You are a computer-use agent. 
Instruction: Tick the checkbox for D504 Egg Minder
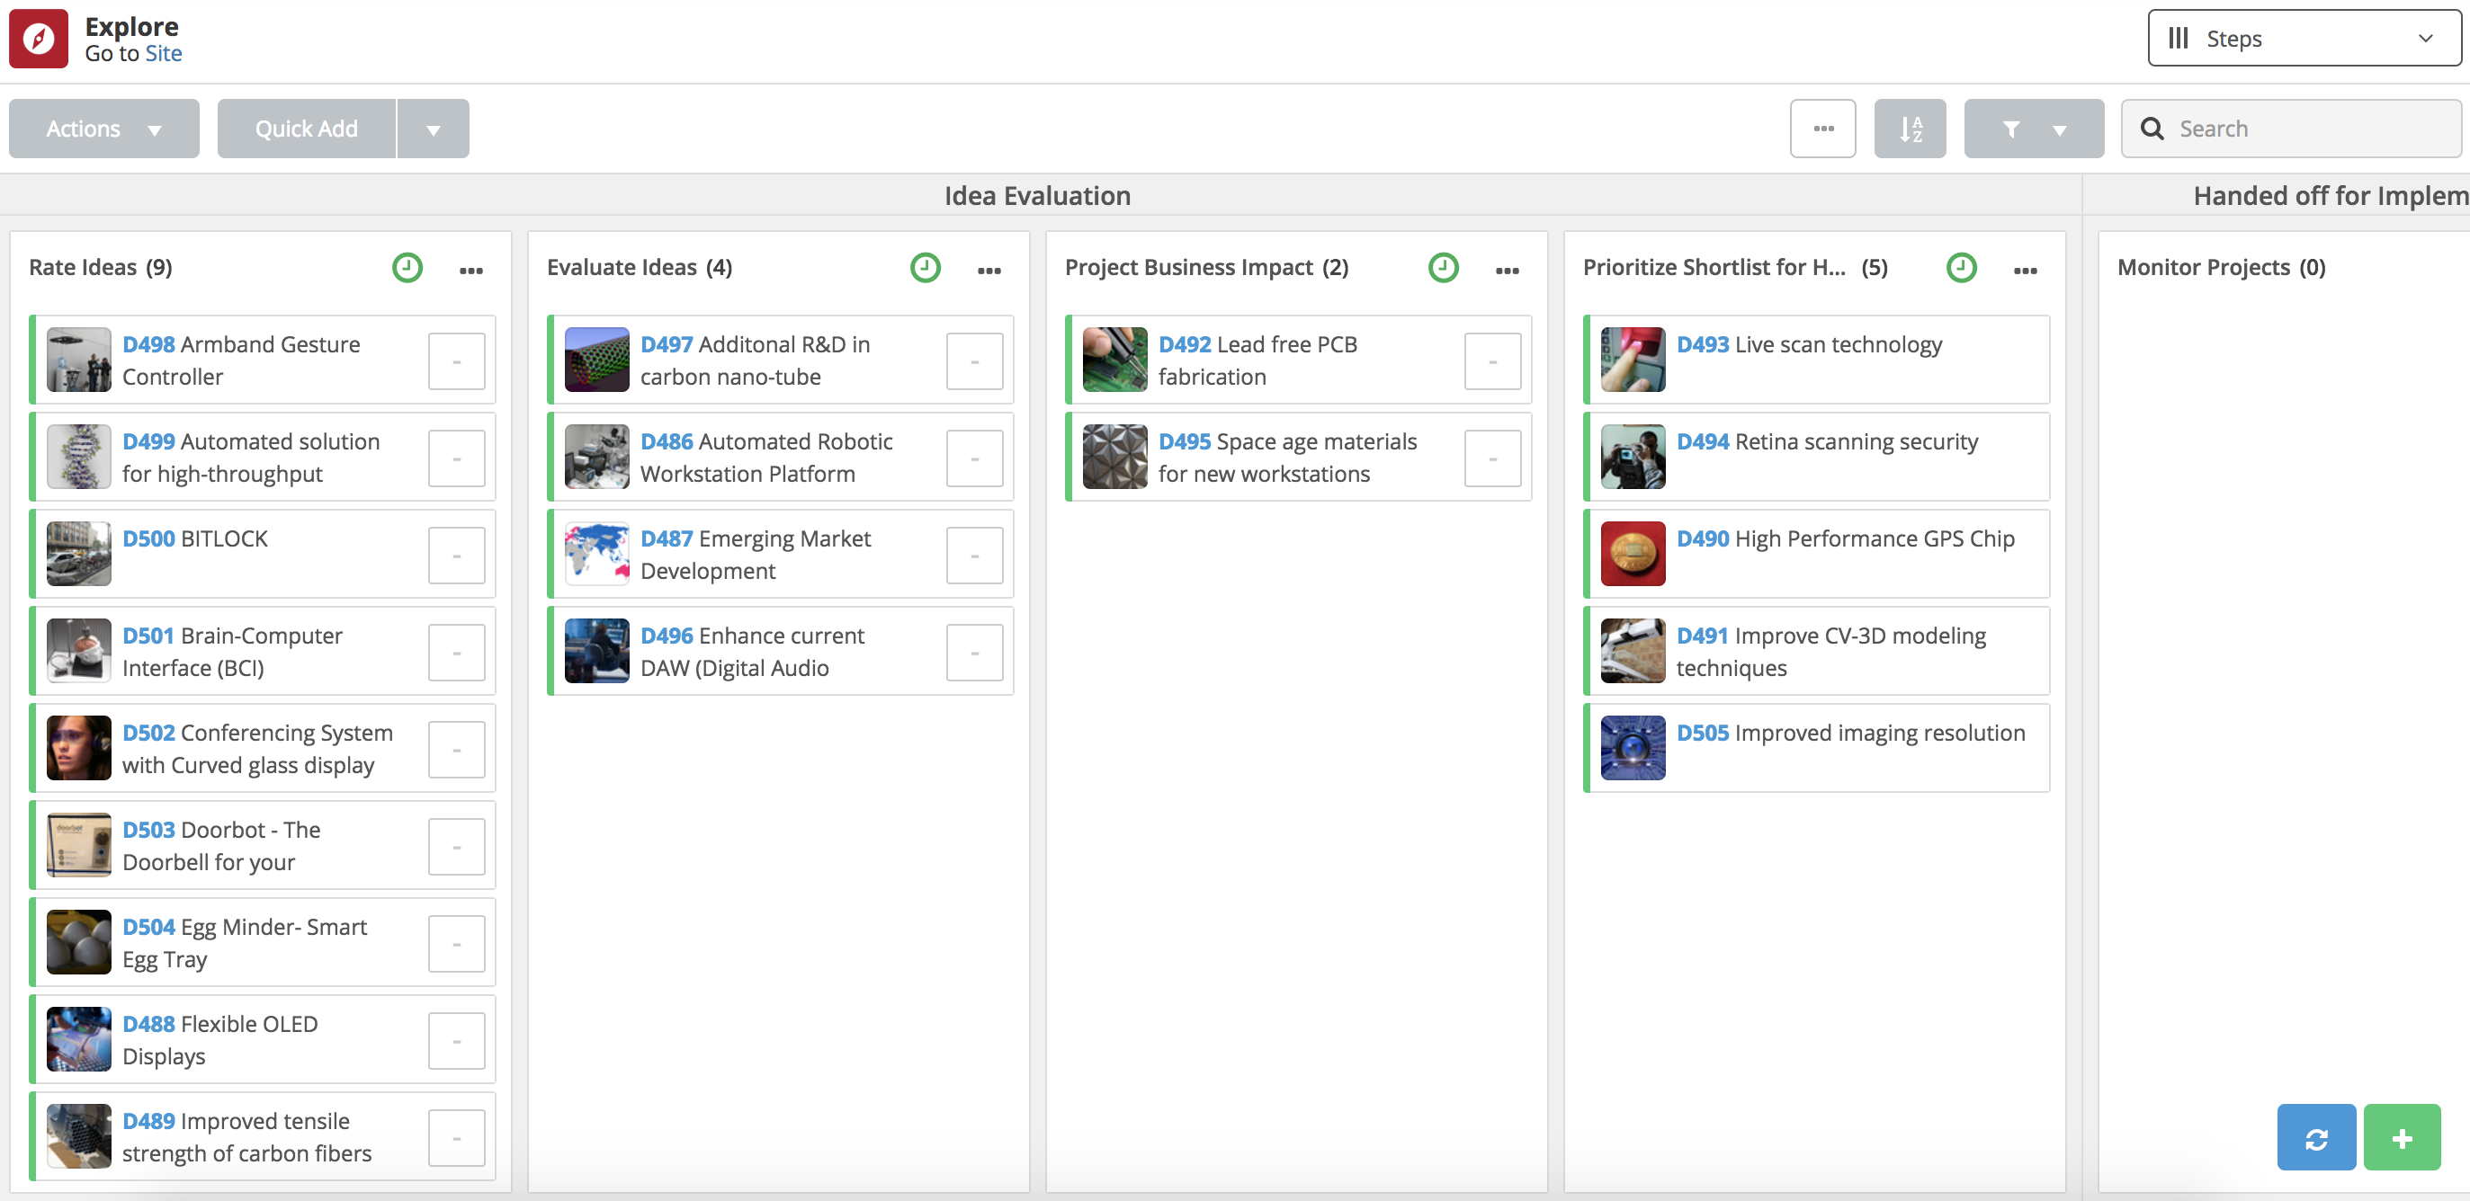click(456, 944)
